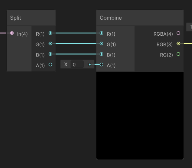This screenshot has height=168, width=192.
Task: Click the A(1) input port of Combine node
Action: (101, 65)
